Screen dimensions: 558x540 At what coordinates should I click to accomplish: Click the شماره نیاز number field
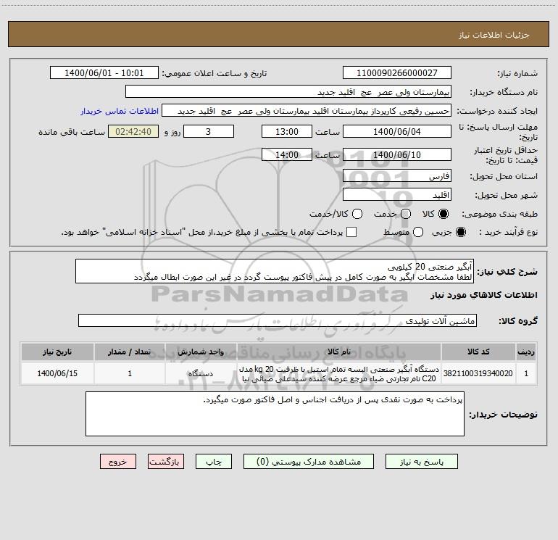click(397, 72)
